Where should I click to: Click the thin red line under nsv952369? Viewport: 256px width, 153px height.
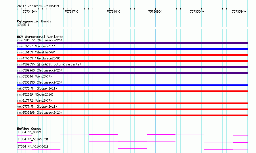[x=132, y=97]
